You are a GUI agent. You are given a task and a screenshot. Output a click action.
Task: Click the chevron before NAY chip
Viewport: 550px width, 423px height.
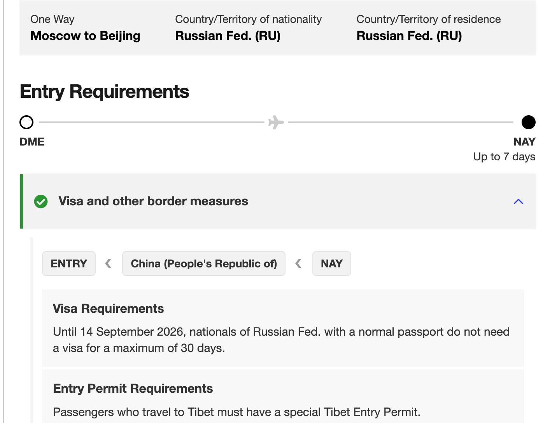298,264
